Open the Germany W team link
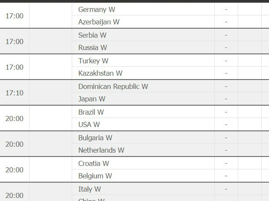The image size is (269, 201). [97, 9]
